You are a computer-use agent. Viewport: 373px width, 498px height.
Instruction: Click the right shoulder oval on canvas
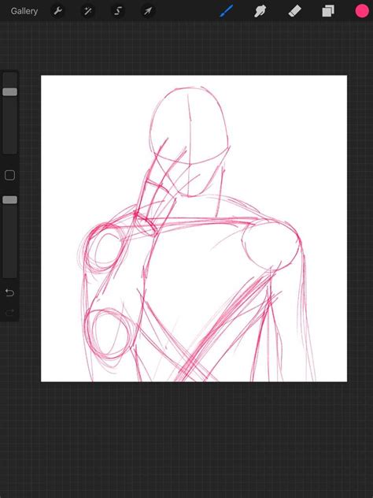[x=271, y=246]
